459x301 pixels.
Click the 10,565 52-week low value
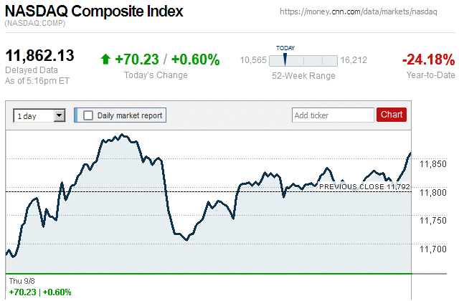(x=253, y=60)
